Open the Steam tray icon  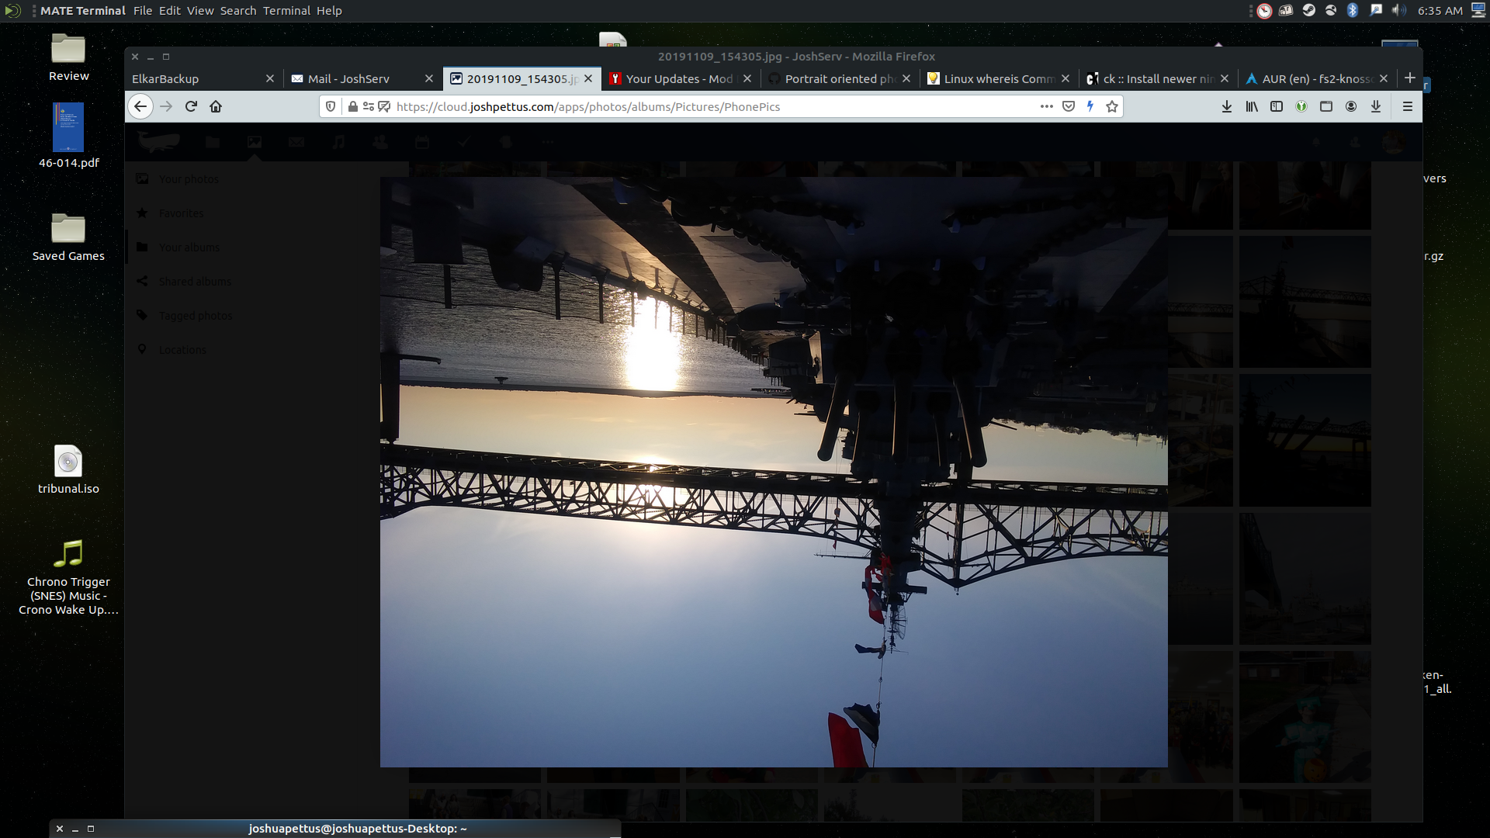(1308, 11)
